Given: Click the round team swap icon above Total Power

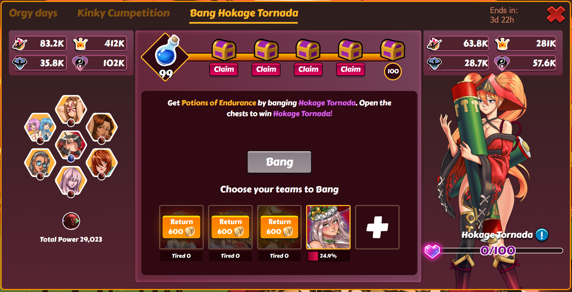Looking at the screenshot, I should click(71, 221).
